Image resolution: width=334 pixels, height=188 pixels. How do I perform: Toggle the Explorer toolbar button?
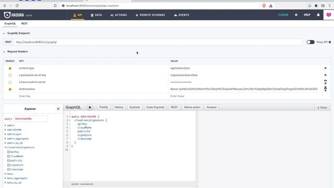click(135, 107)
